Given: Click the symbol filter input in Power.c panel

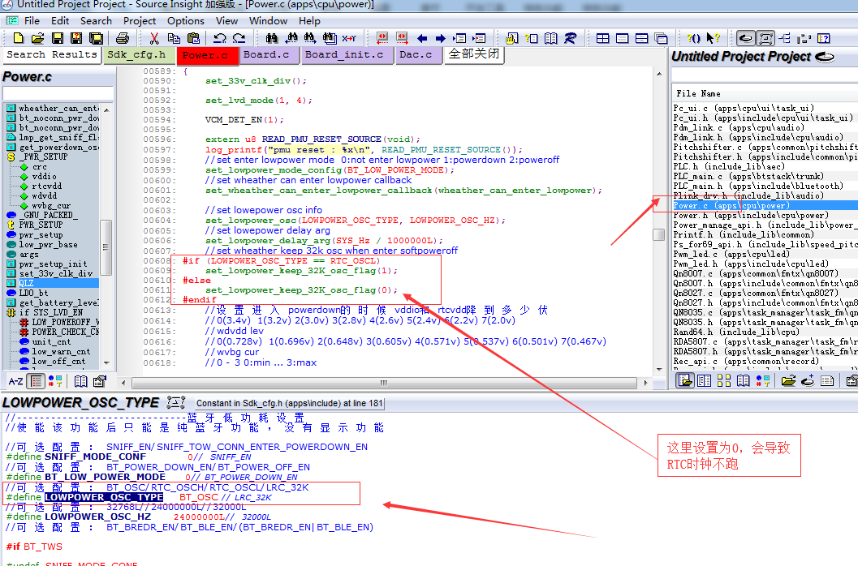Looking at the screenshot, I should (x=58, y=93).
